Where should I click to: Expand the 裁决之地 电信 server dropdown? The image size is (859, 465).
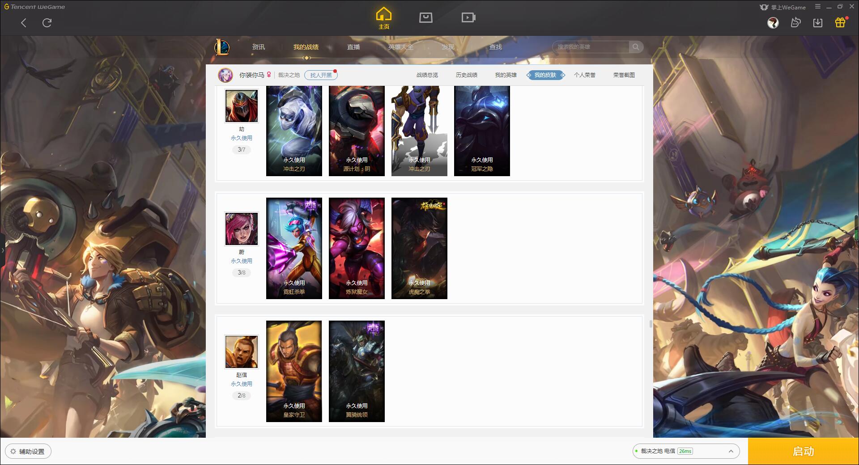[686, 451]
